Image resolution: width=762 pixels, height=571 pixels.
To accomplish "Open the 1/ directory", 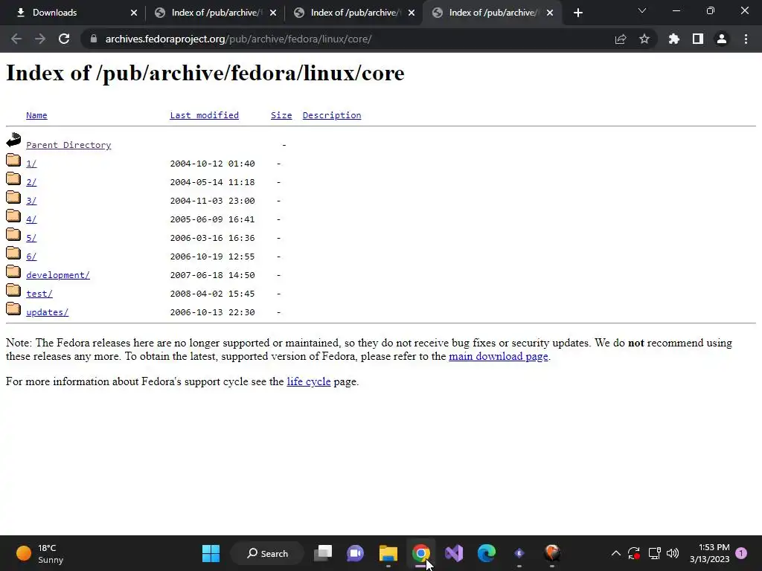I will pyautogui.click(x=31, y=164).
